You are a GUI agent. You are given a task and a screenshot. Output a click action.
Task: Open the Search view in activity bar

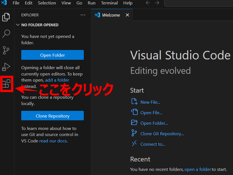point(6,34)
